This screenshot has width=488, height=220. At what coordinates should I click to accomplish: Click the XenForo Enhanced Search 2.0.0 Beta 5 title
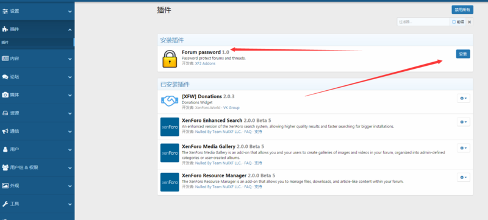pos(226,120)
